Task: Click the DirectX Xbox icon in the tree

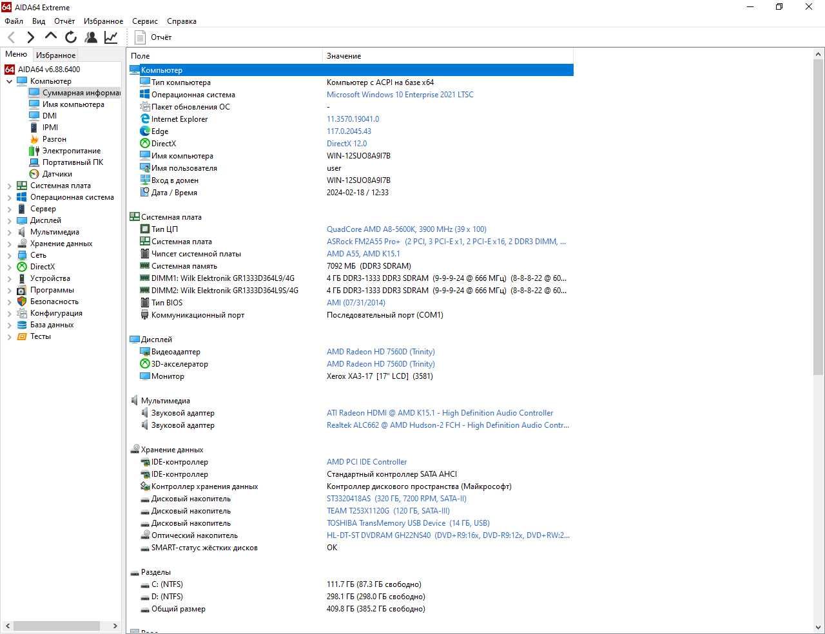Action: pos(22,267)
